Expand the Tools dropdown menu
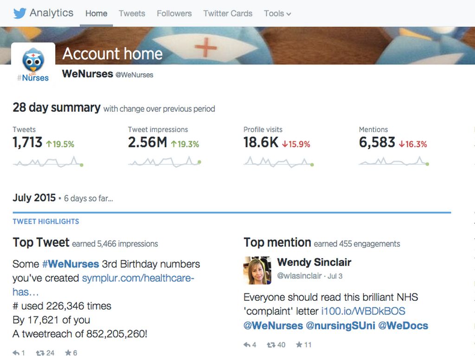Image resolution: width=475 pixels, height=356 pixels. 277,13
